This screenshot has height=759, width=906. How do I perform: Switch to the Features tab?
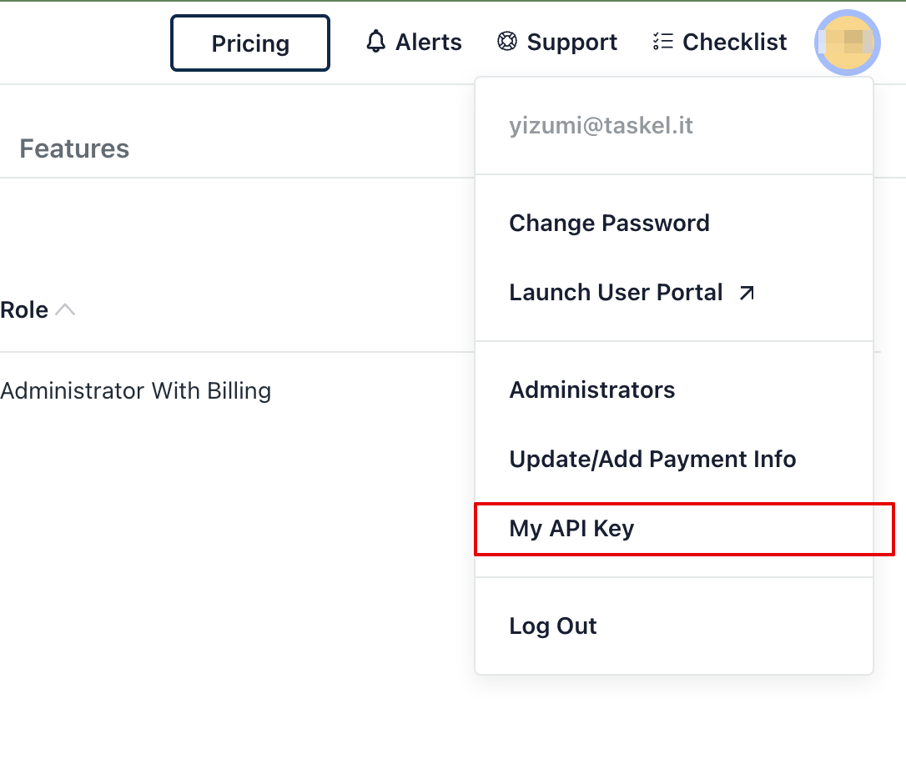[x=74, y=149]
